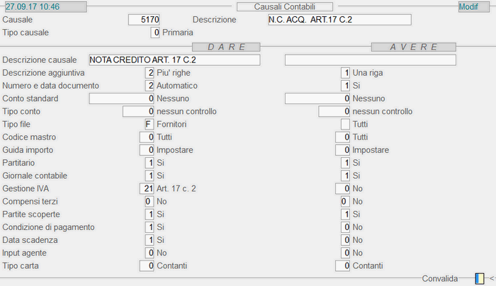Select the DARE Descrizione aggiuntiva field
The width and height of the screenshot is (496, 286).
(x=150, y=73)
